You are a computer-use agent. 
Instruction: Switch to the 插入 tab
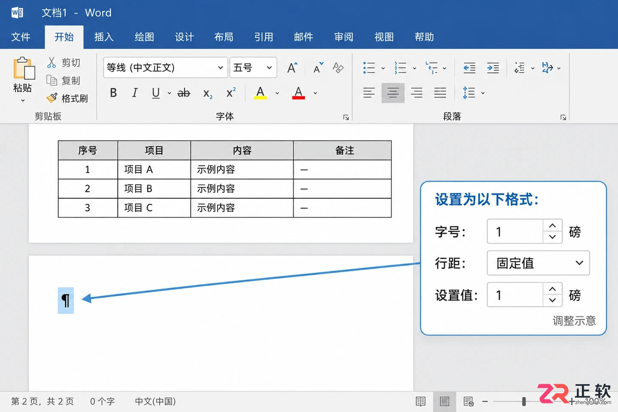pos(104,37)
